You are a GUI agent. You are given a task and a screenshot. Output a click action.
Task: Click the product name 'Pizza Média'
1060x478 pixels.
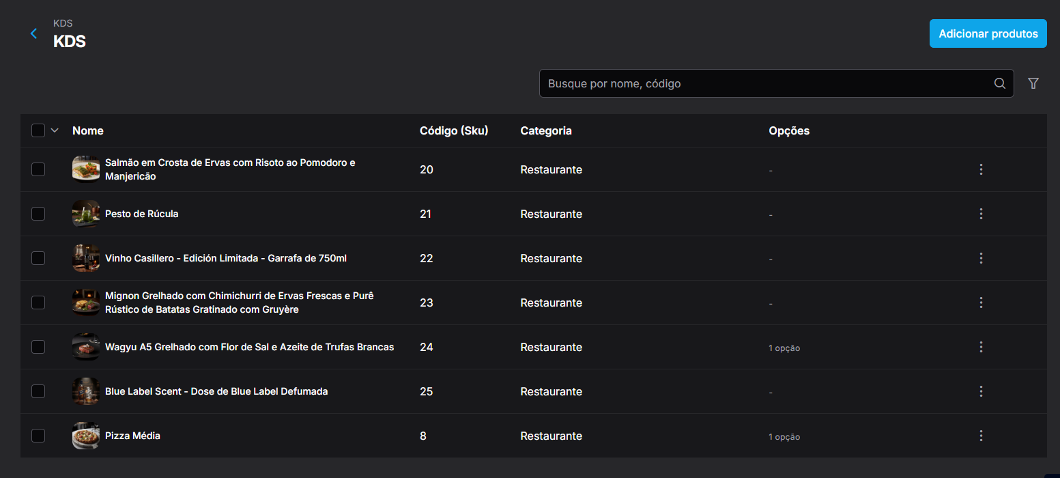(x=133, y=436)
